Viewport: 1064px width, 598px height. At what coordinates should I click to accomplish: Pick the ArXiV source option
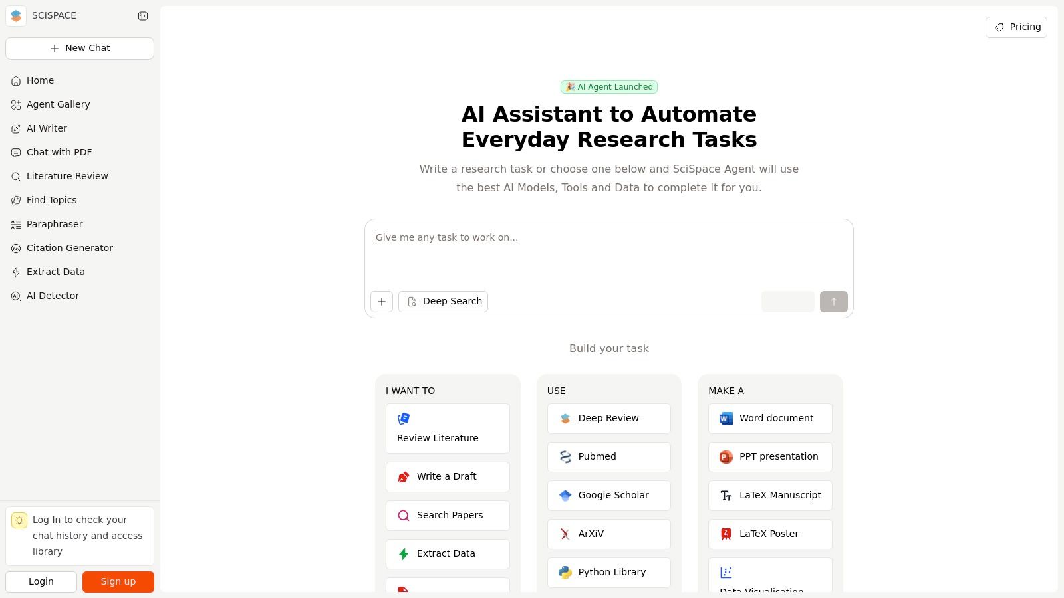pos(608,534)
